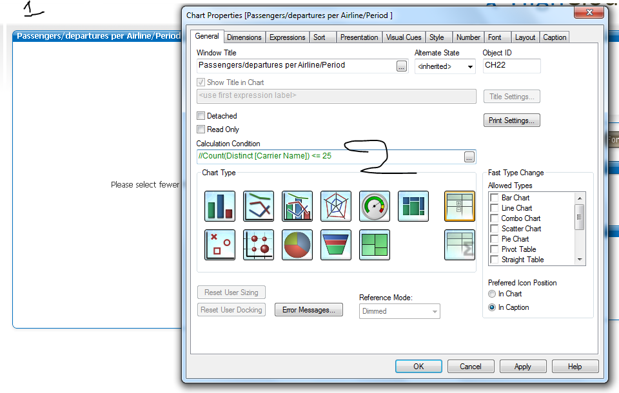Check Line Chart in Allowed Types
The image size is (619, 393).
tap(494, 207)
